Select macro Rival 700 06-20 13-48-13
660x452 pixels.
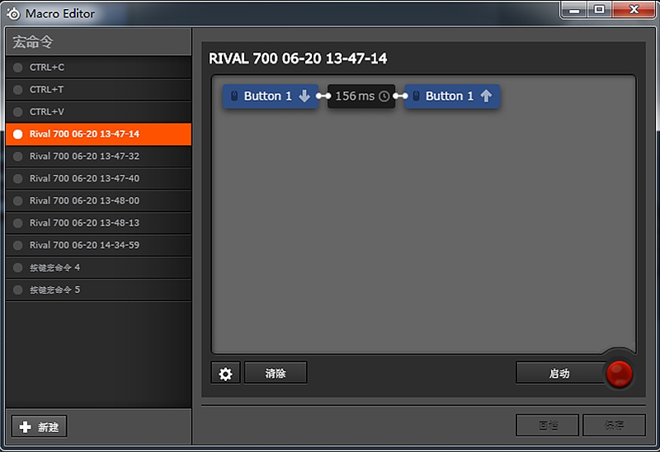[x=98, y=223]
